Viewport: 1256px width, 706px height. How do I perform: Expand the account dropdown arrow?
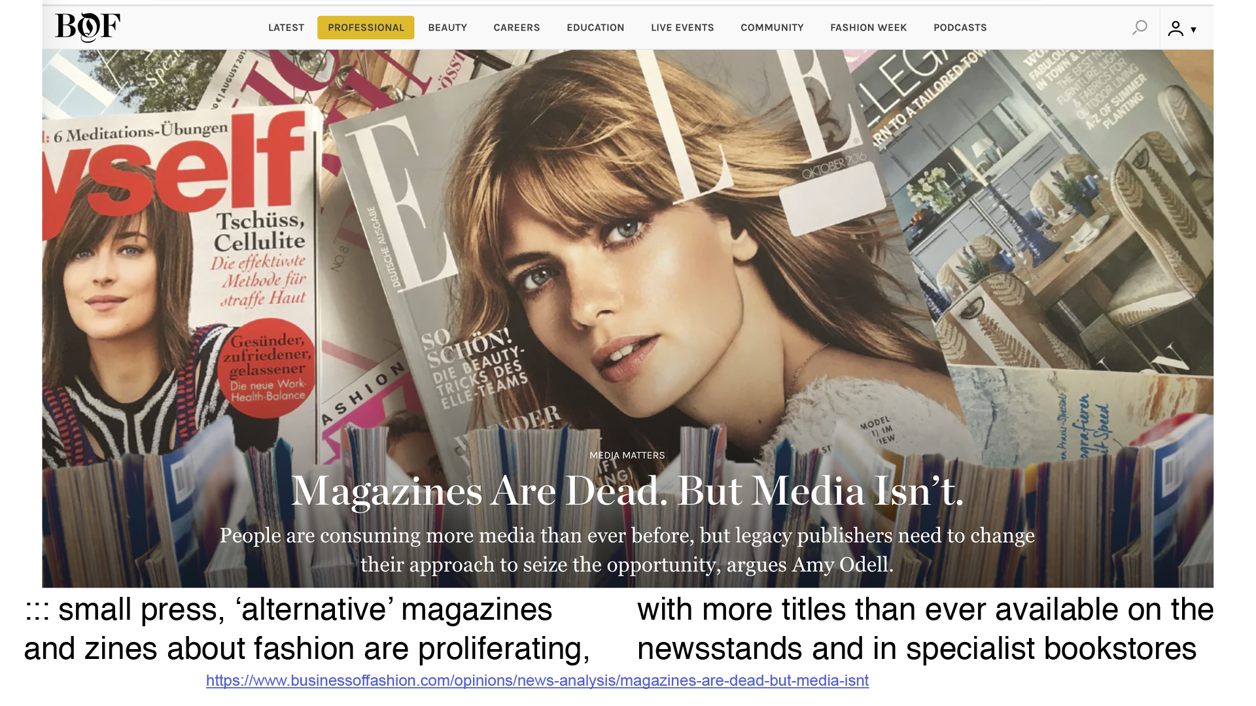point(1193,29)
